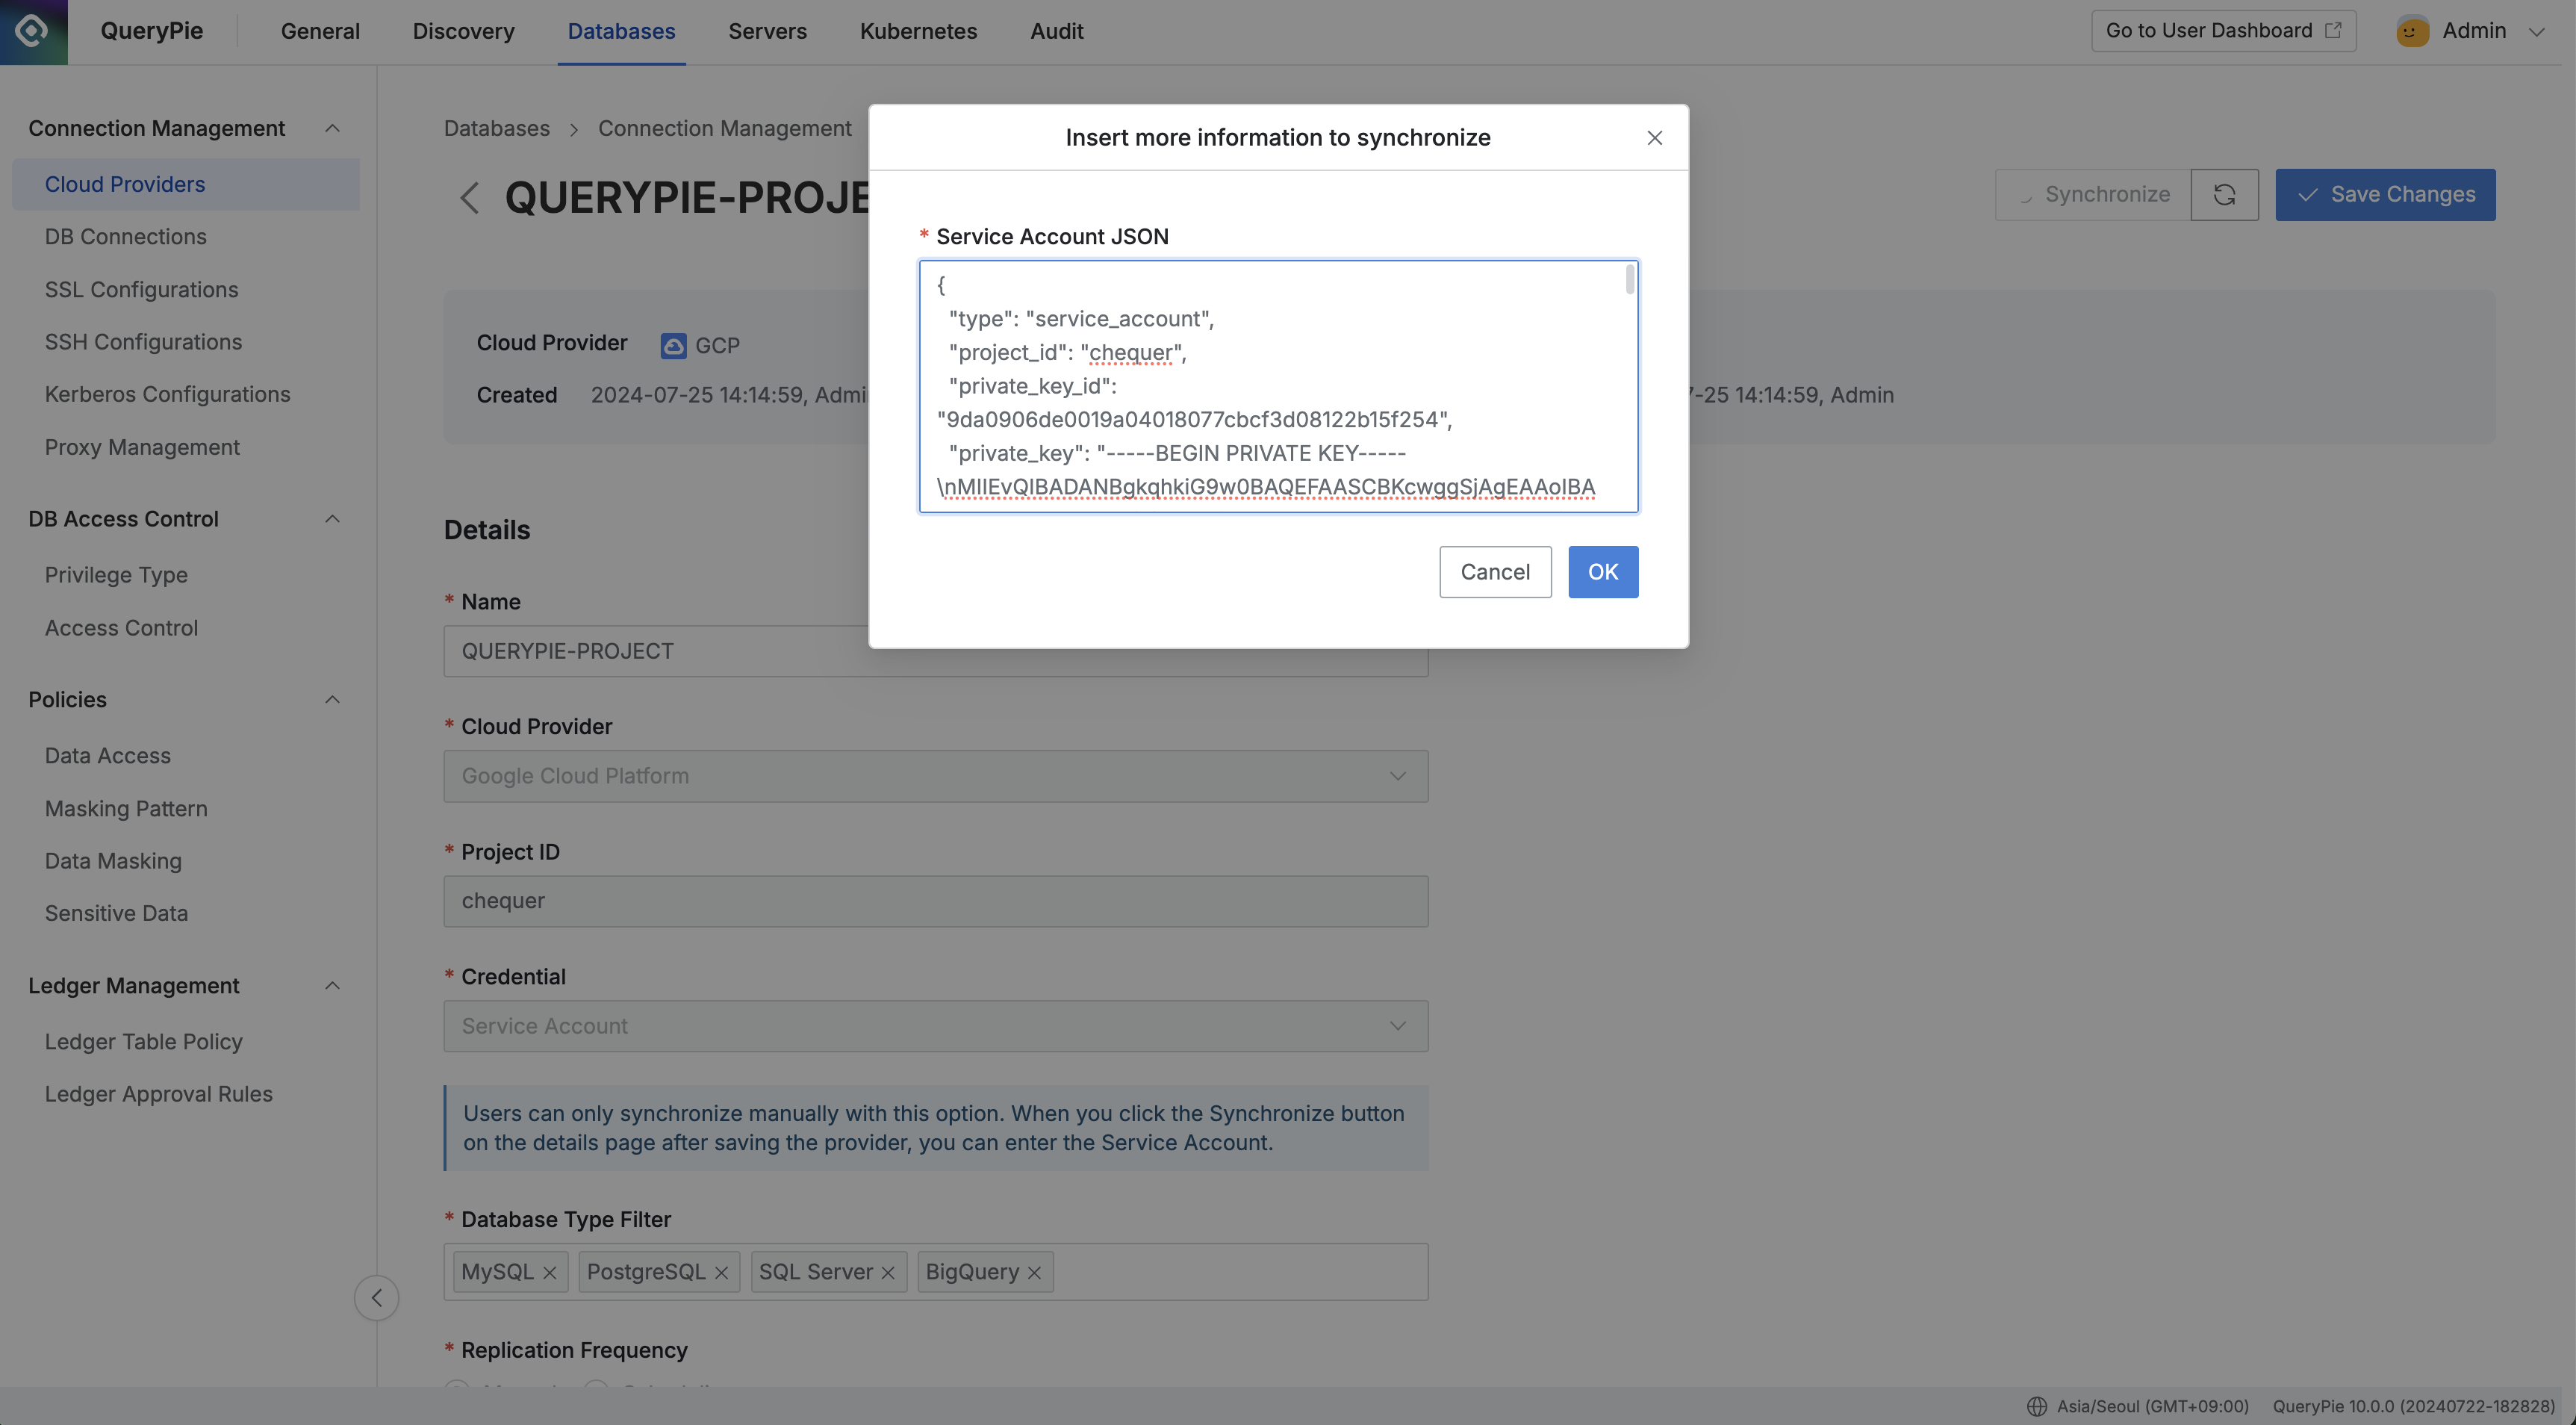The width and height of the screenshot is (2576, 1425).
Task: Remove the BigQuery filter tag
Action: coord(1034,1272)
